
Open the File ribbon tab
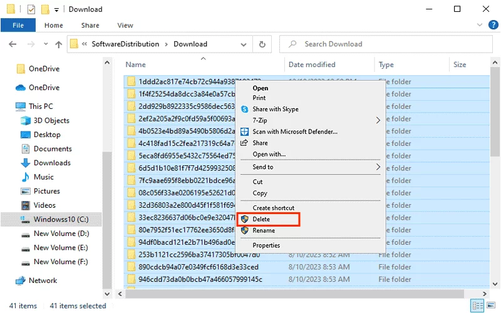coord(18,25)
